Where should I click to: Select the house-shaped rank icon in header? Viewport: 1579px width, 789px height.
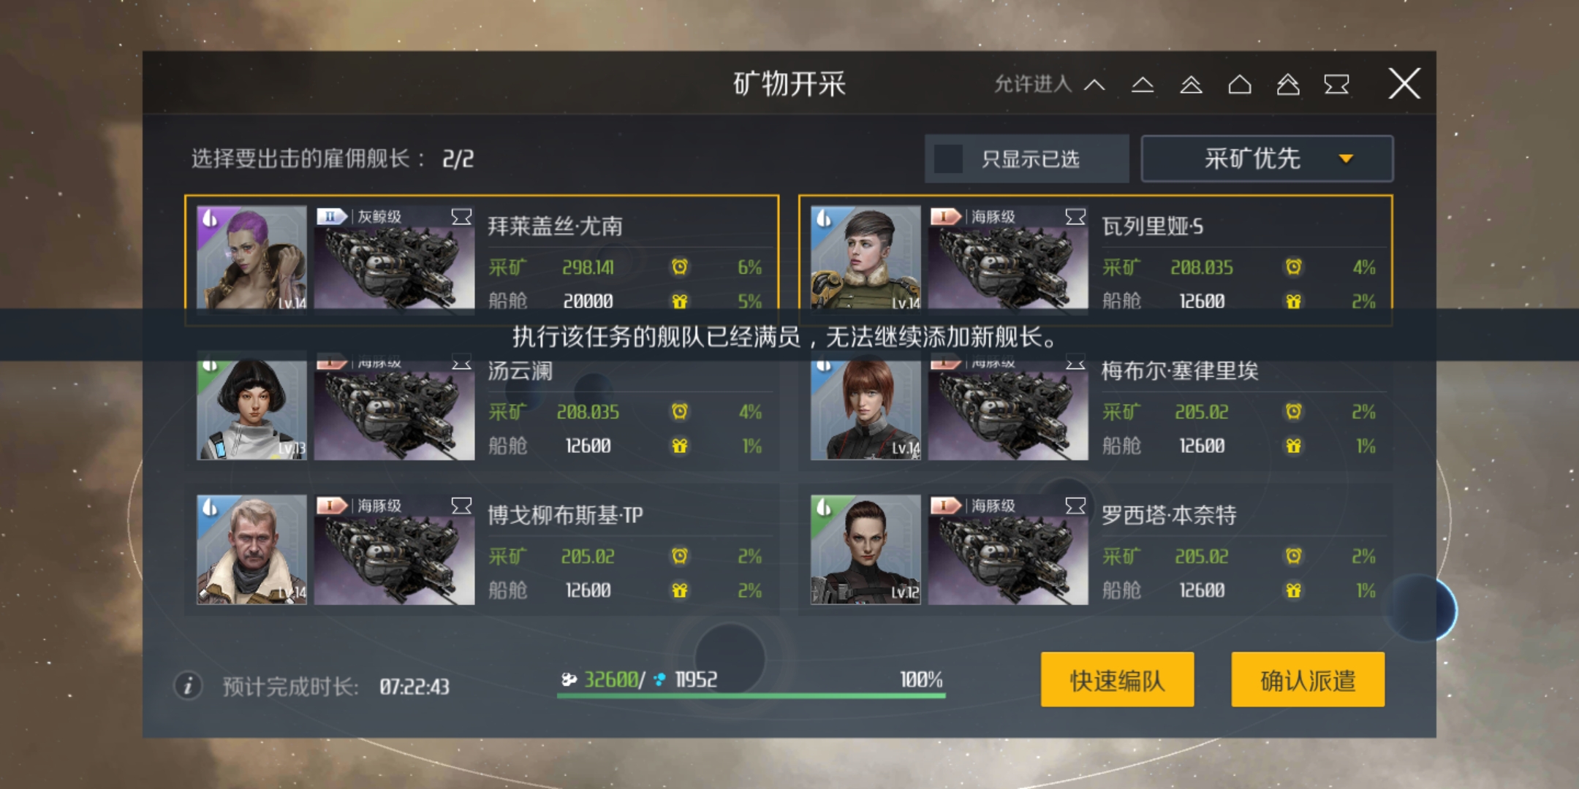1239,85
